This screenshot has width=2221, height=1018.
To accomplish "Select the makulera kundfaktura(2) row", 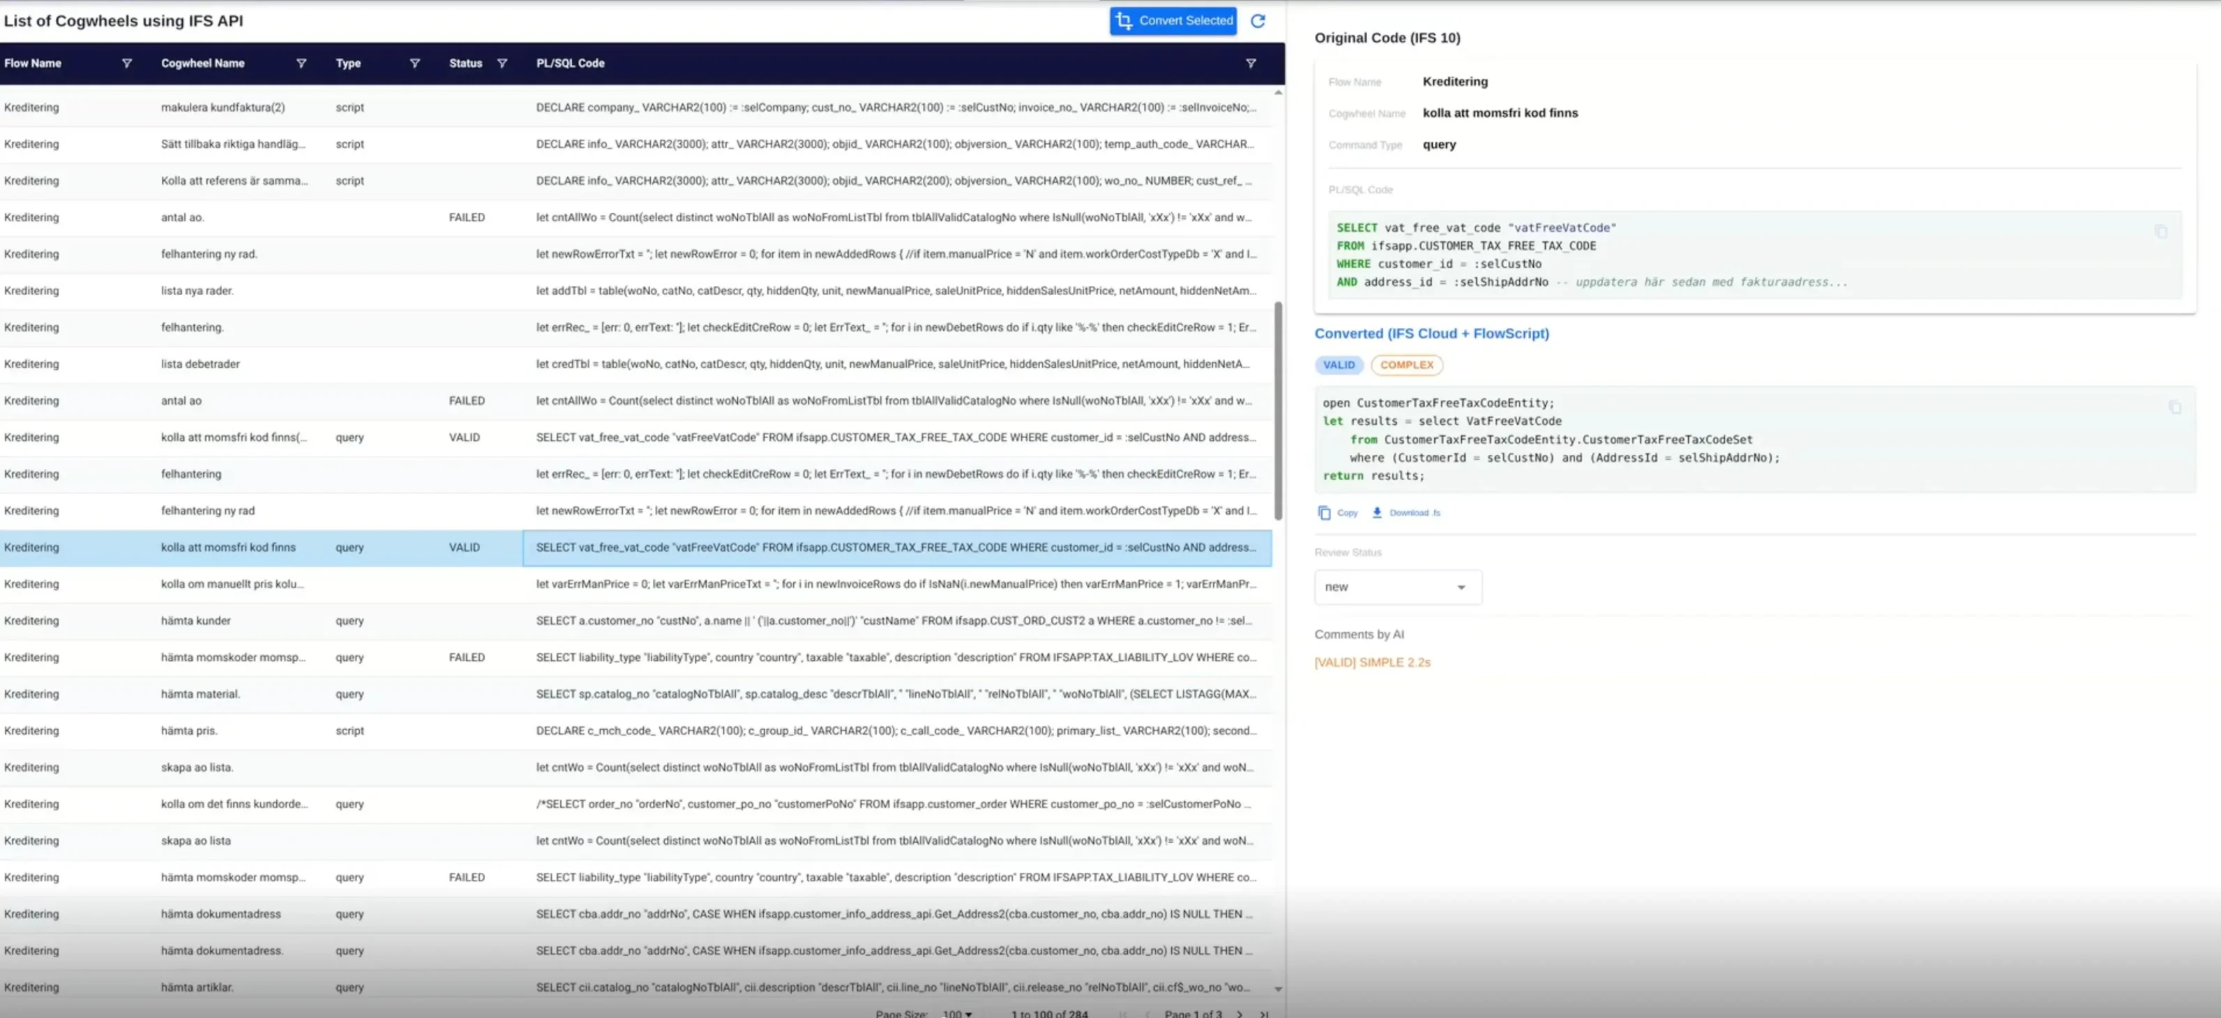I will pyautogui.click(x=635, y=107).
